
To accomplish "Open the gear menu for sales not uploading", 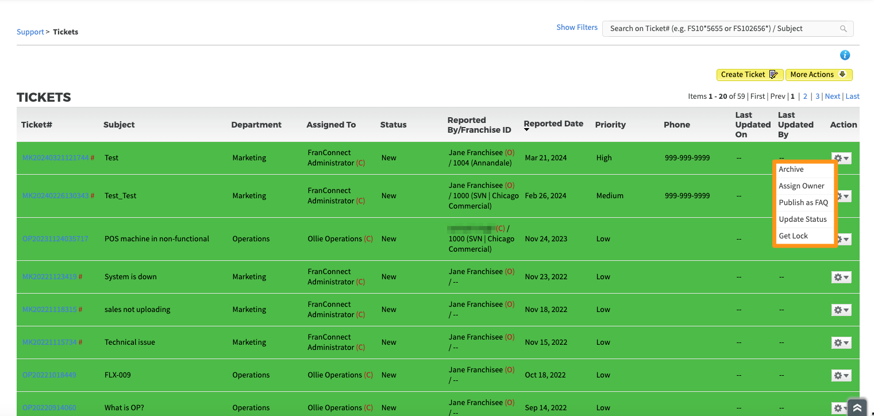I will pyautogui.click(x=841, y=310).
